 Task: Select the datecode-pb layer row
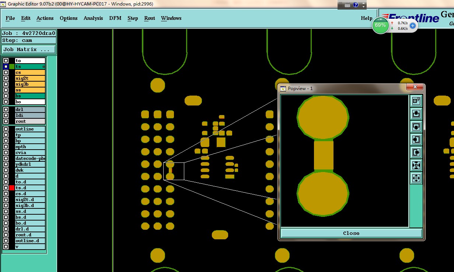(30, 158)
